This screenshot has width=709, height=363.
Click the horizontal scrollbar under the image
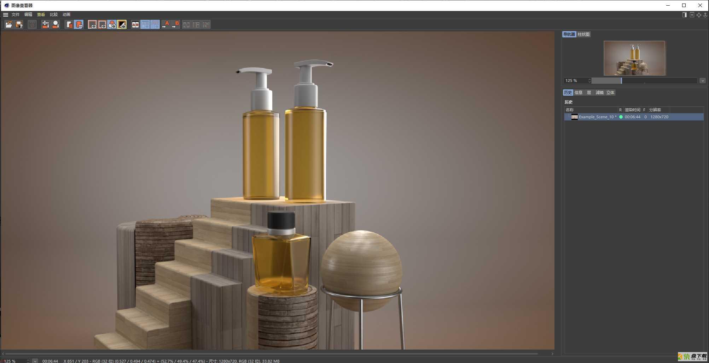click(272, 353)
